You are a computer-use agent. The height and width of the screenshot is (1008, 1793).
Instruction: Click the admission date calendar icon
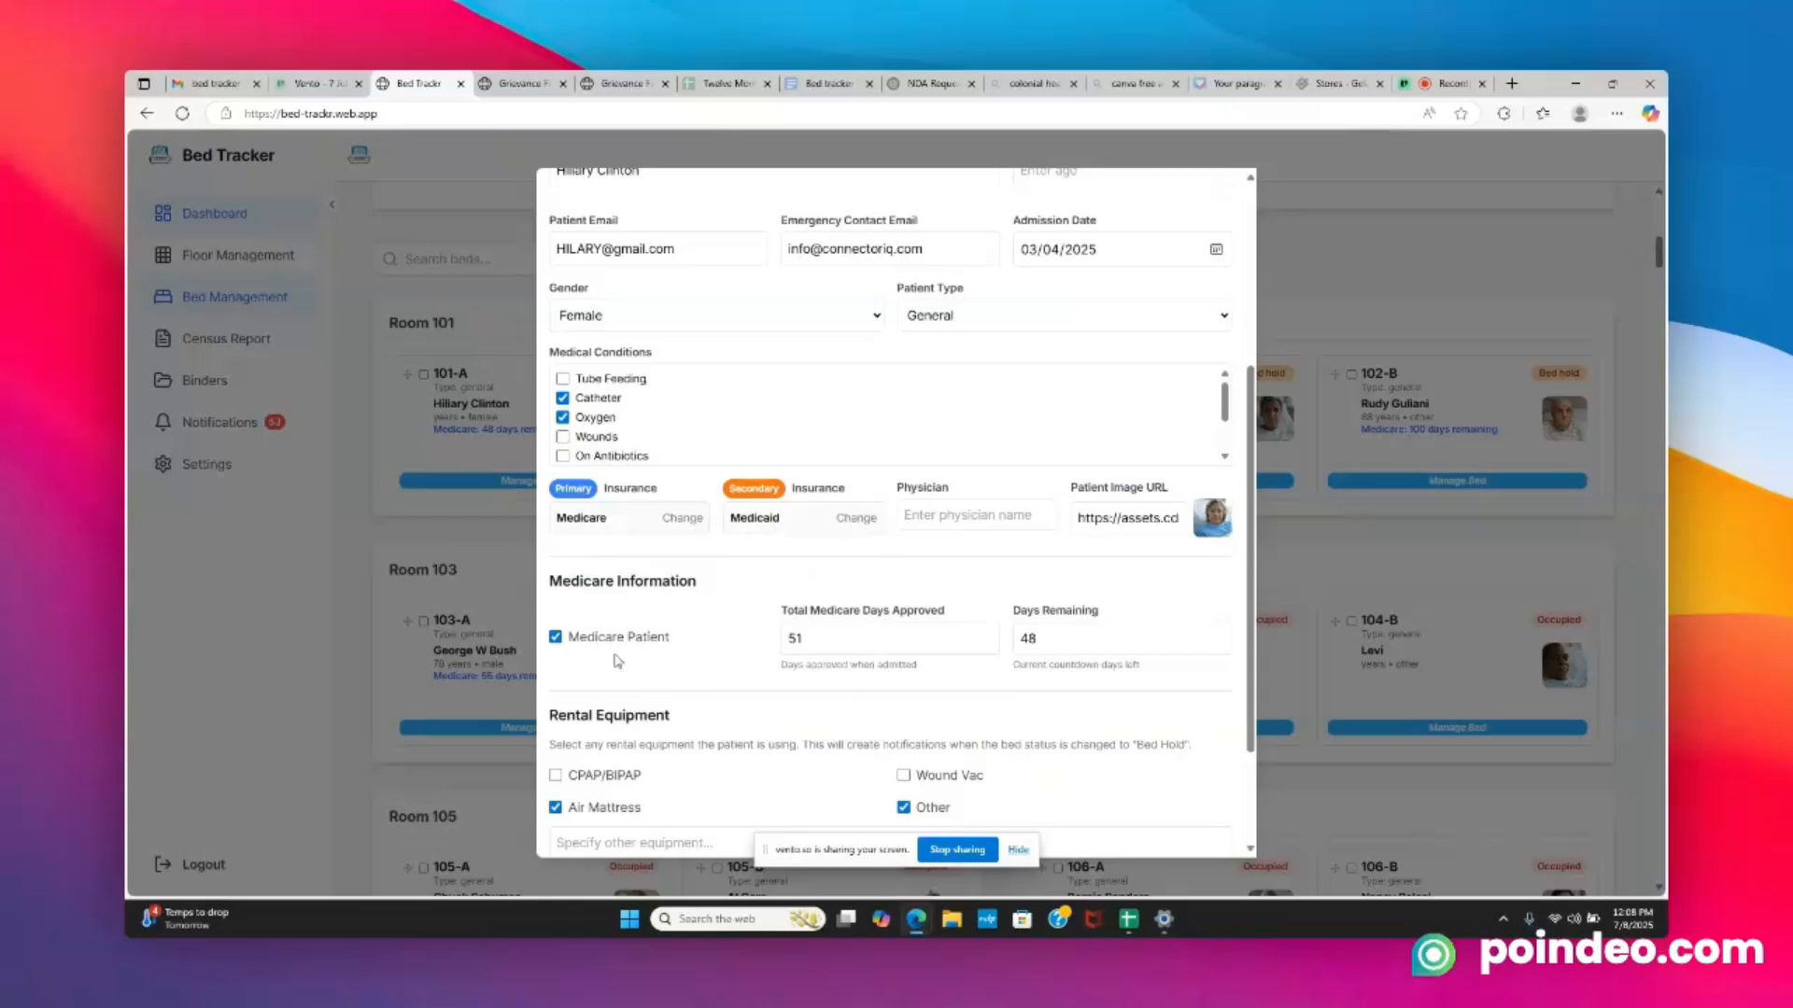[x=1216, y=249]
